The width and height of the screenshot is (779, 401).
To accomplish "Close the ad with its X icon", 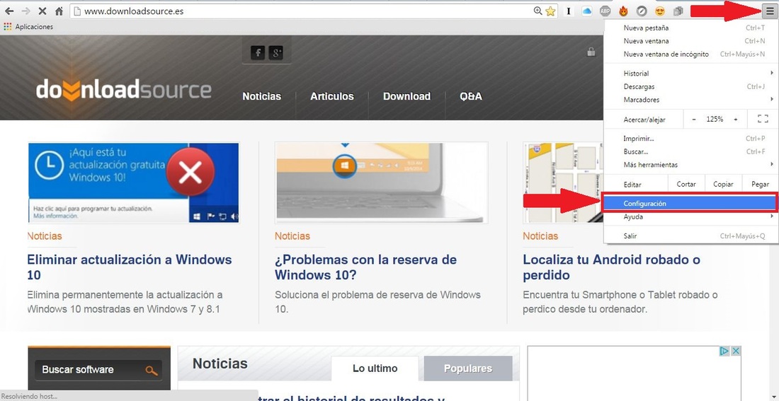I will coord(736,351).
